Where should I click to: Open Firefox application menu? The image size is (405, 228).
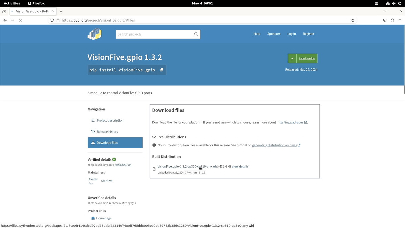400,20
